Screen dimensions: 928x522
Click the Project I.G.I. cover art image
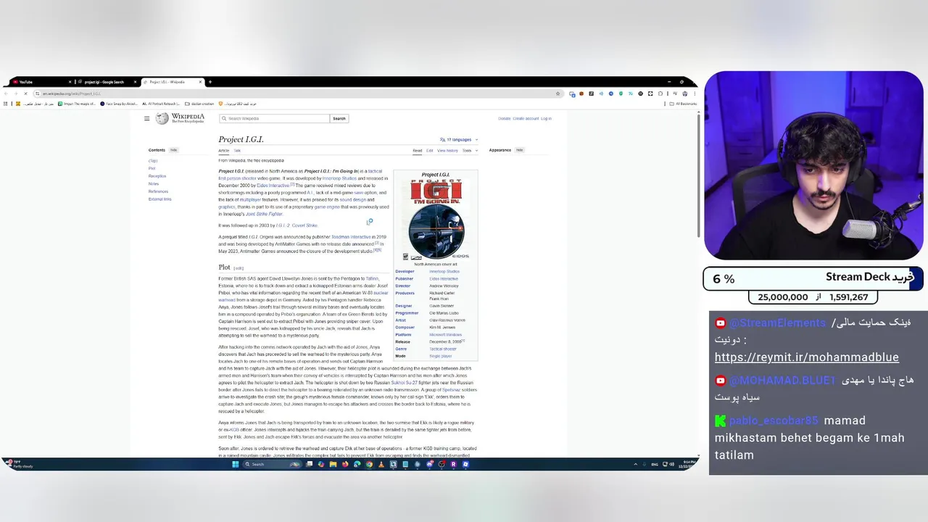tap(436, 220)
